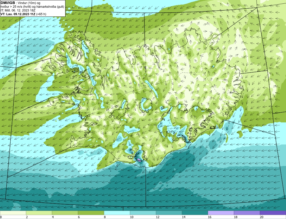Click the DMI/IGB title text
Image resolution: width=286 pixels, height=219 pixels.
coord(8,3)
